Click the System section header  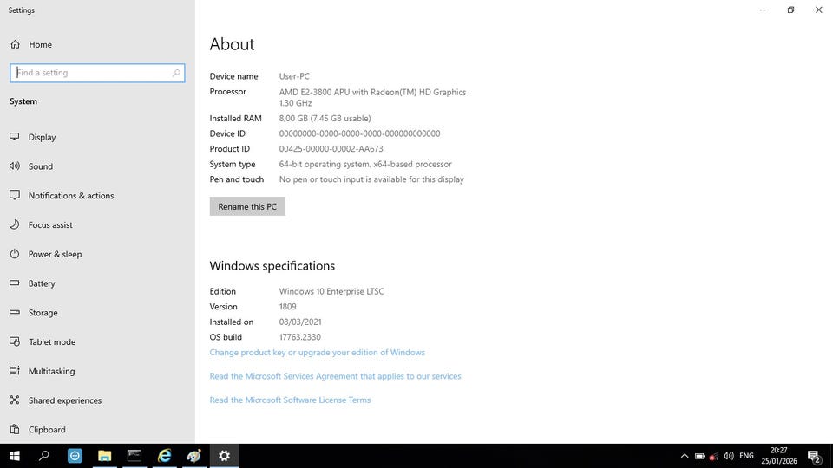(23, 101)
